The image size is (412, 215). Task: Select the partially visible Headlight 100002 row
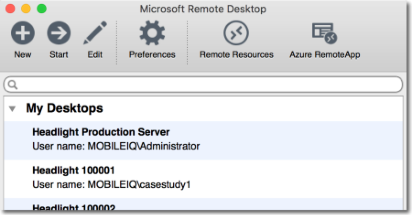point(73,207)
